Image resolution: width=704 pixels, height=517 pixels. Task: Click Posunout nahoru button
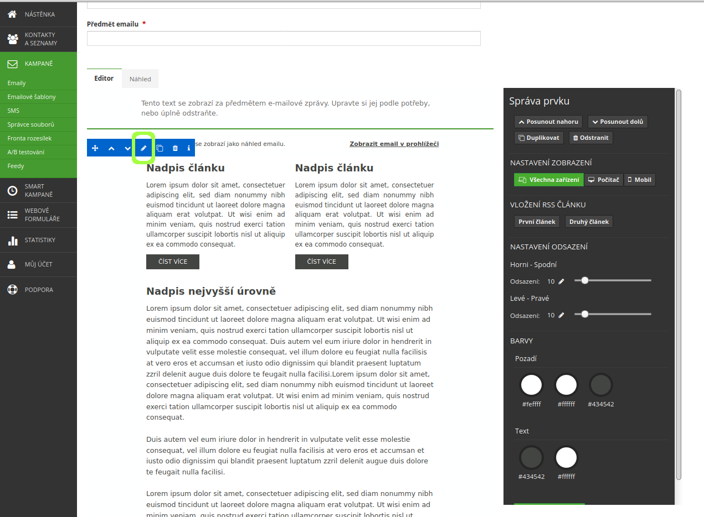click(548, 122)
